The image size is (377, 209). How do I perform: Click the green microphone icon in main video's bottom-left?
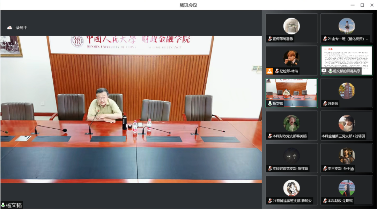point(3,205)
